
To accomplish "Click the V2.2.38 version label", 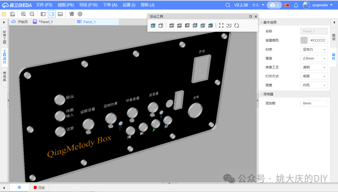I will pyautogui.click(x=241, y=5).
